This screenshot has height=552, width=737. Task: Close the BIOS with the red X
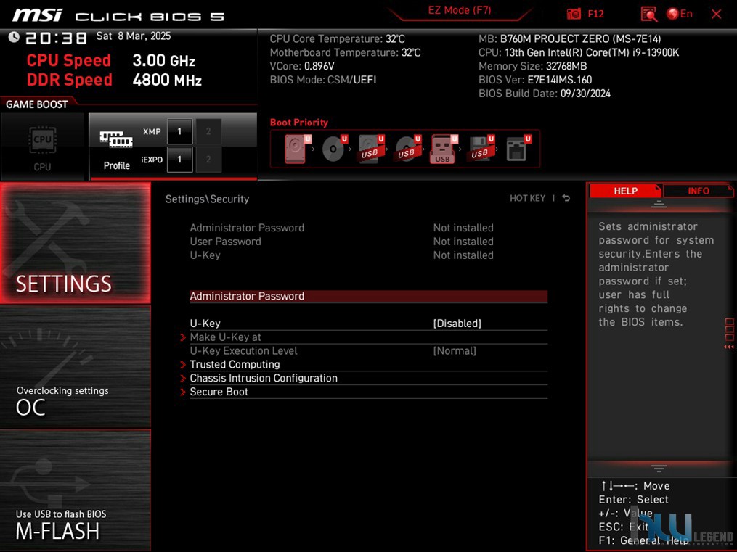point(717,14)
